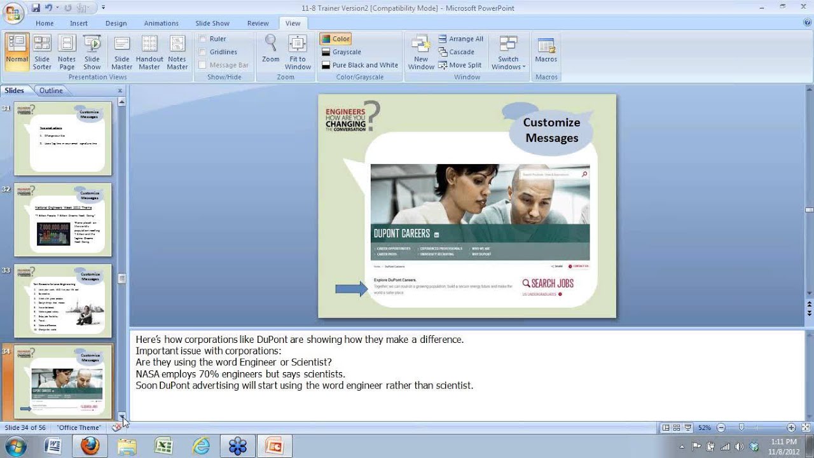This screenshot has width=814, height=458.
Task: Fit slide to window
Action: 298,52
